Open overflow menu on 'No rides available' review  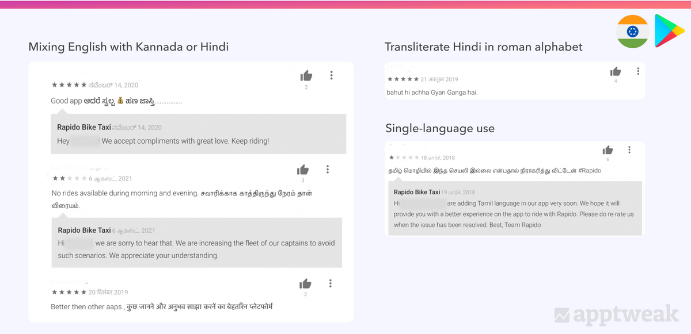(x=328, y=169)
